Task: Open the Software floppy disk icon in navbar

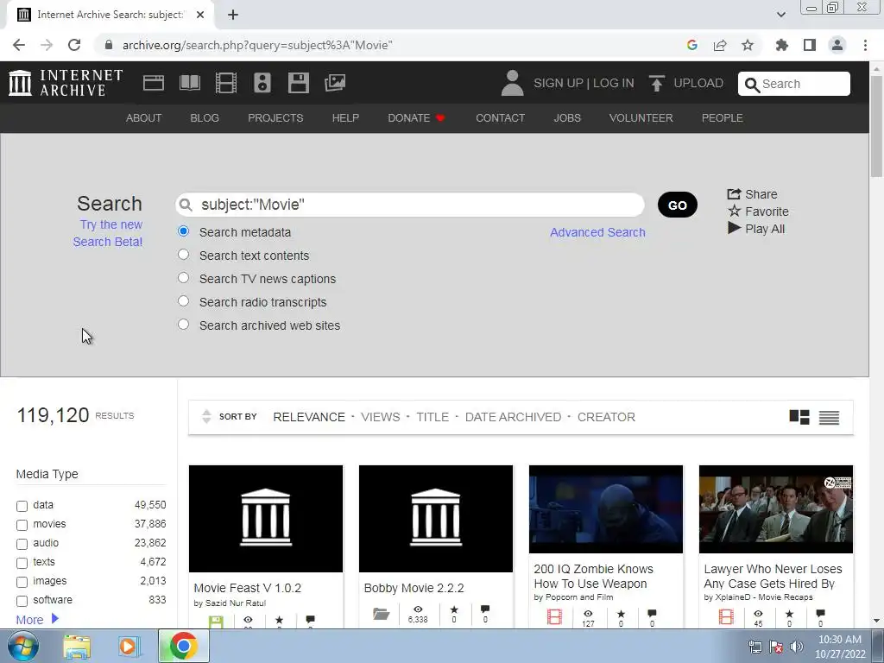Action: click(298, 83)
